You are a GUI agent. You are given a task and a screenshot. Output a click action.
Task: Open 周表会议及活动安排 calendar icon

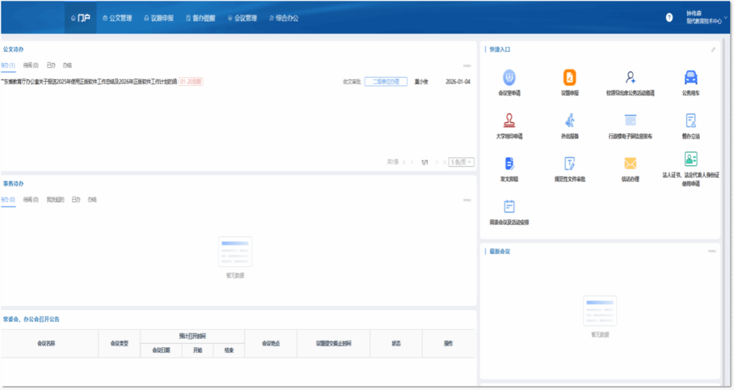[x=509, y=206]
